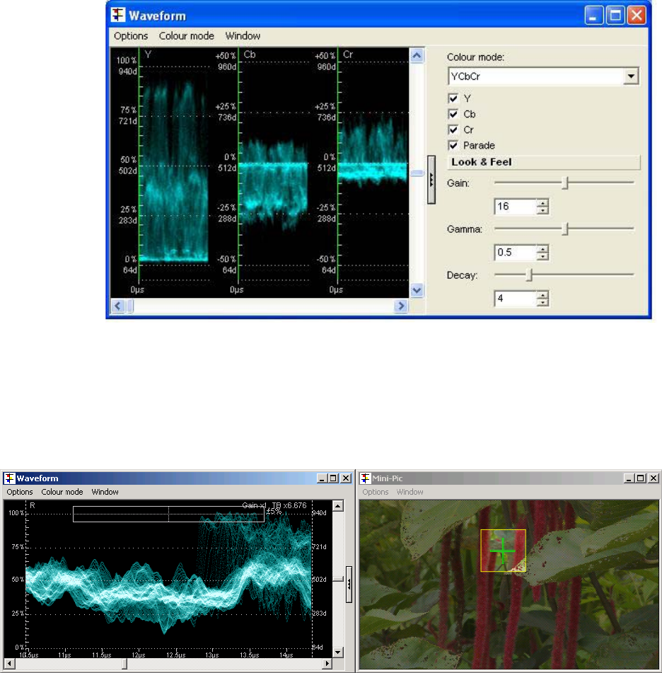Click the Gain slider thumb
662x673 pixels.
(565, 183)
